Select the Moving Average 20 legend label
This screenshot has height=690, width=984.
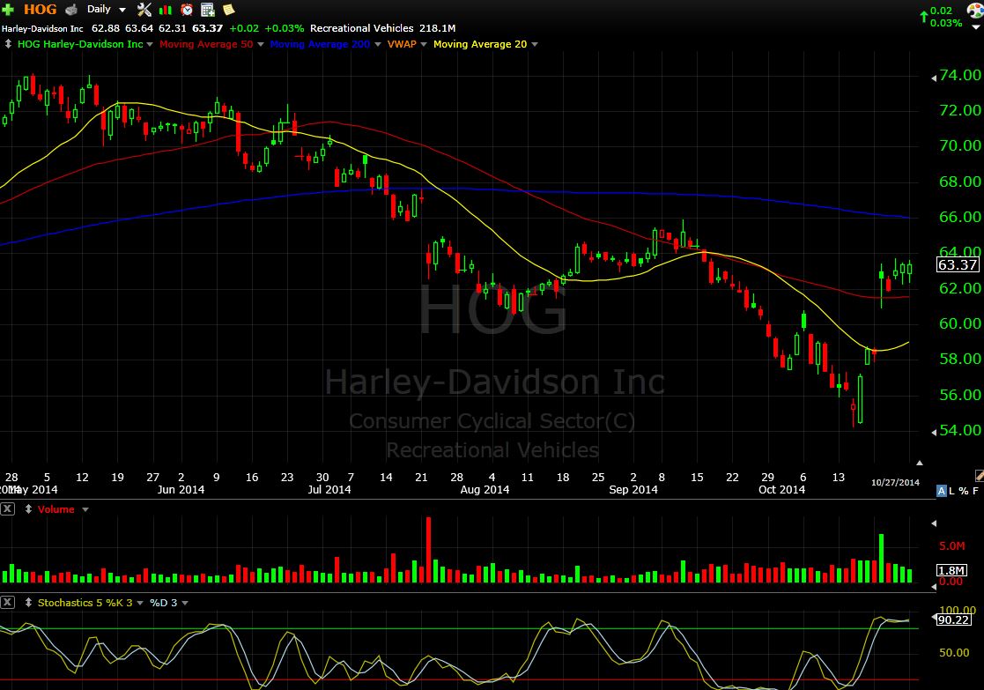pos(480,44)
